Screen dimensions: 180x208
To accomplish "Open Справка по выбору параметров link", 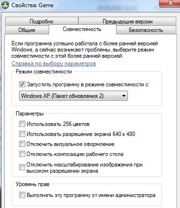I will 53,63.
